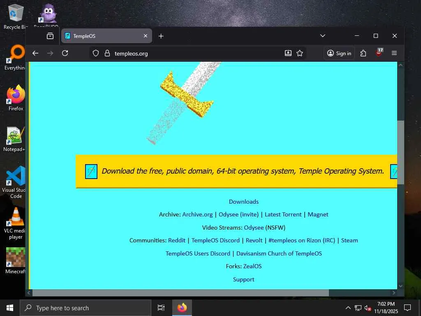Open the Steam community link
Image resolution: width=421 pixels, height=316 pixels.
click(349, 240)
